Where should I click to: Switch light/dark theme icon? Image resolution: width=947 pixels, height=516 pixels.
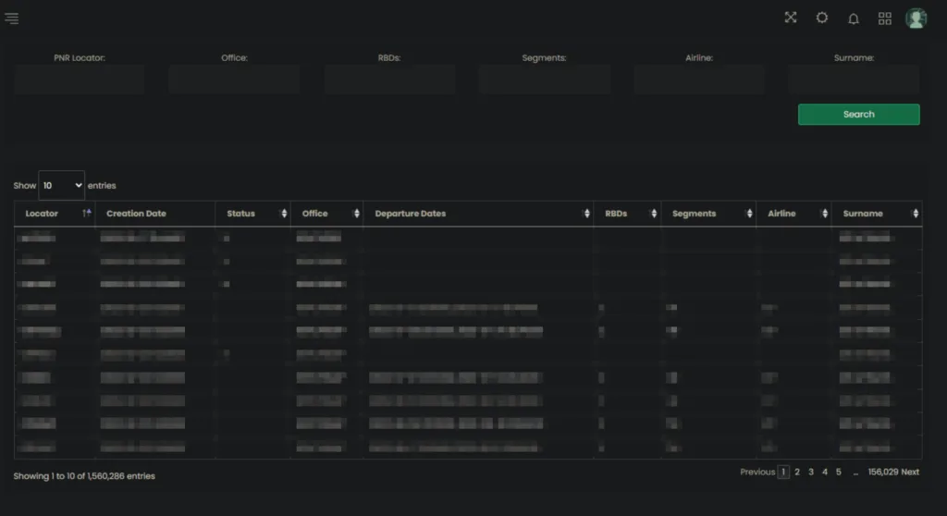[x=821, y=18]
